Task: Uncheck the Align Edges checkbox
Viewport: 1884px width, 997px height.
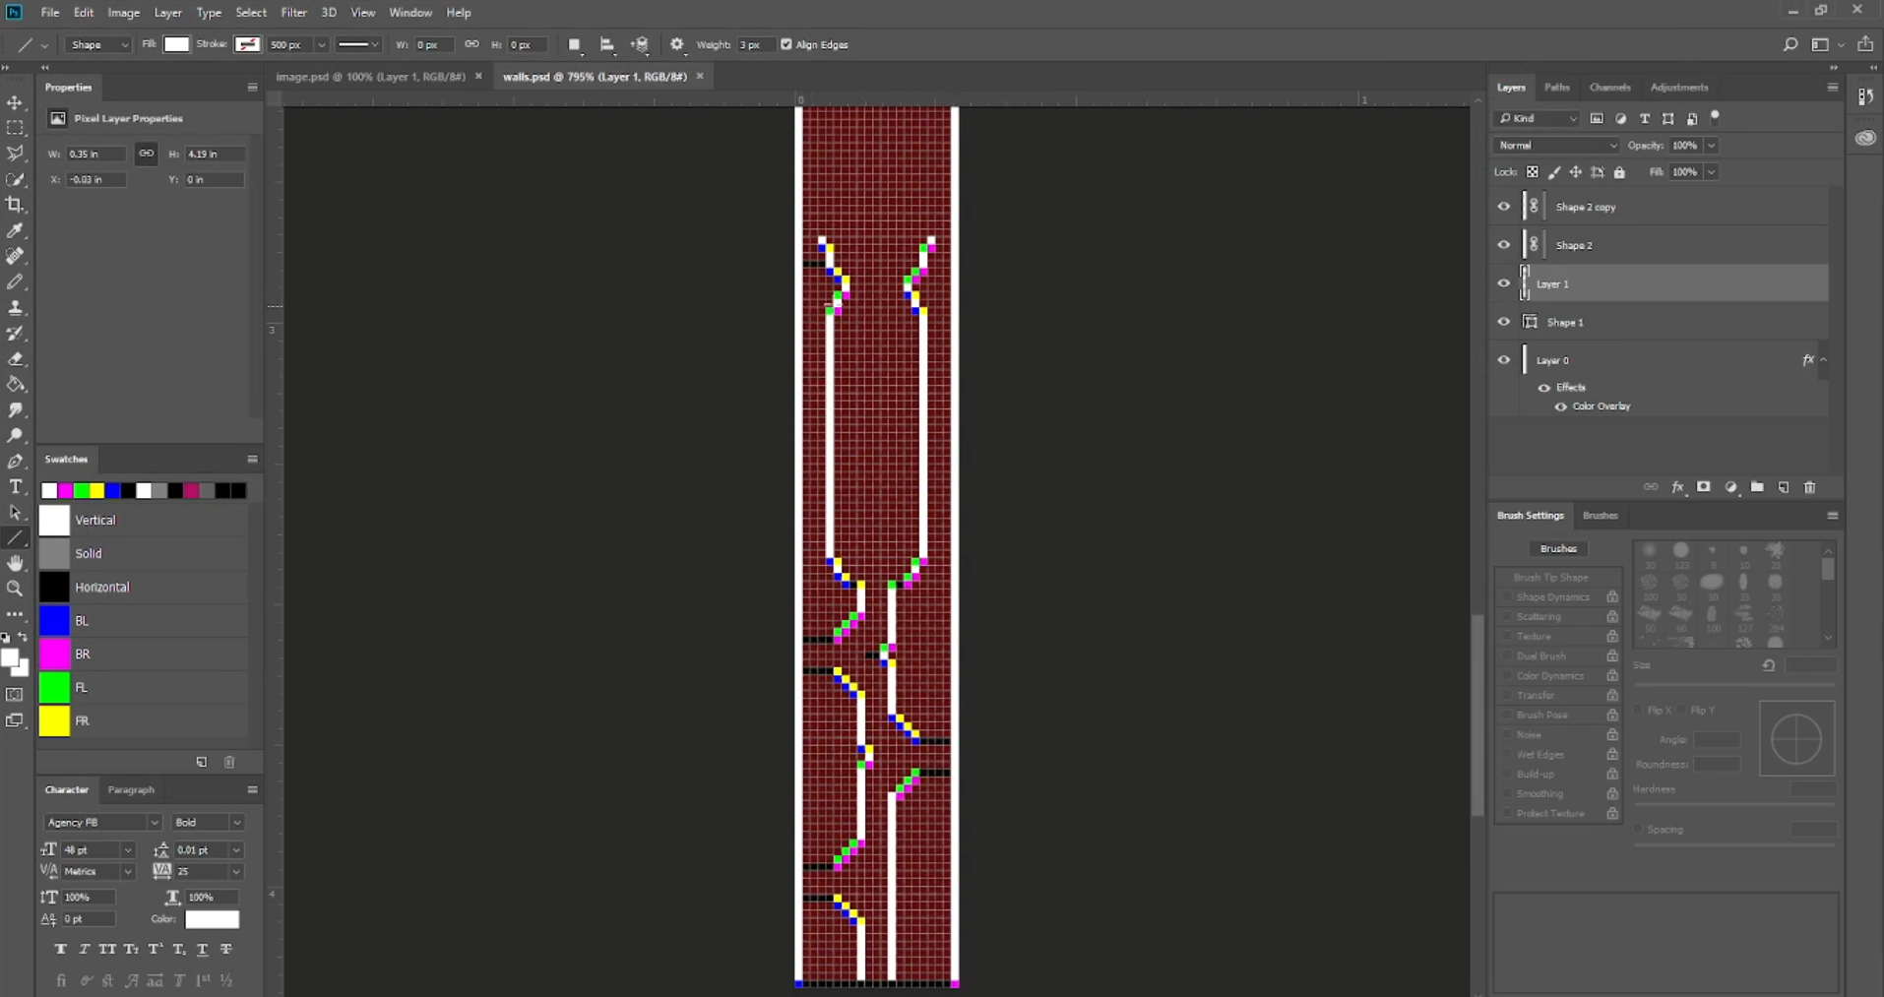Action: tap(785, 44)
